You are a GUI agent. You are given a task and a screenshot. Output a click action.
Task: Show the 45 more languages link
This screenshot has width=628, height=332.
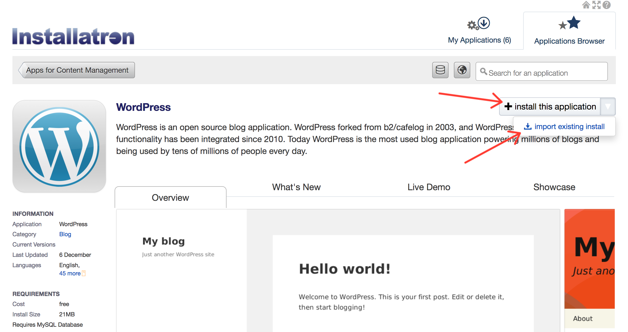[70, 273]
